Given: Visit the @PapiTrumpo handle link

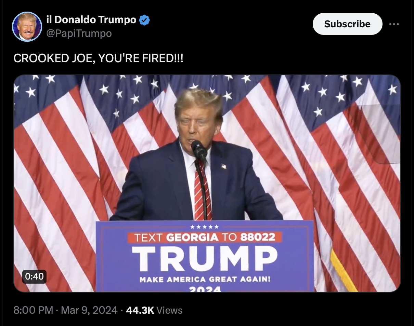Looking at the screenshot, I should pyautogui.click(x=79, y=33).
